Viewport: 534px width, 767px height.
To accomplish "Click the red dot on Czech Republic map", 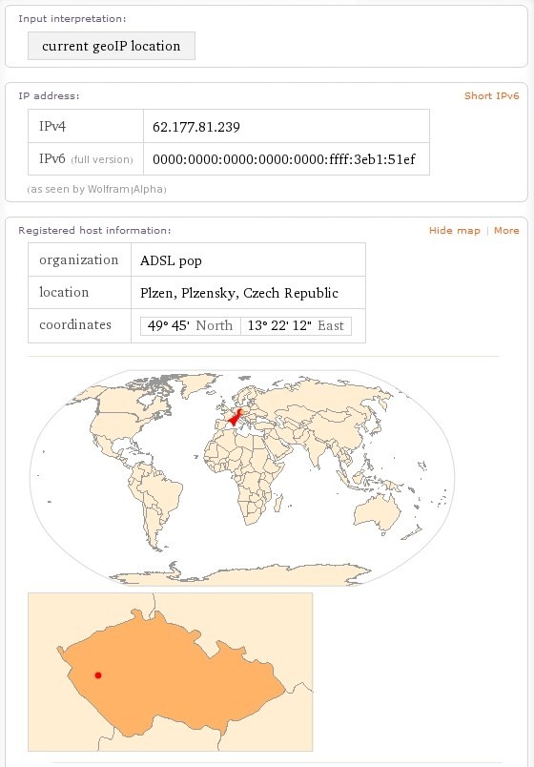I will pyautogui.click(x=98, y=675).
